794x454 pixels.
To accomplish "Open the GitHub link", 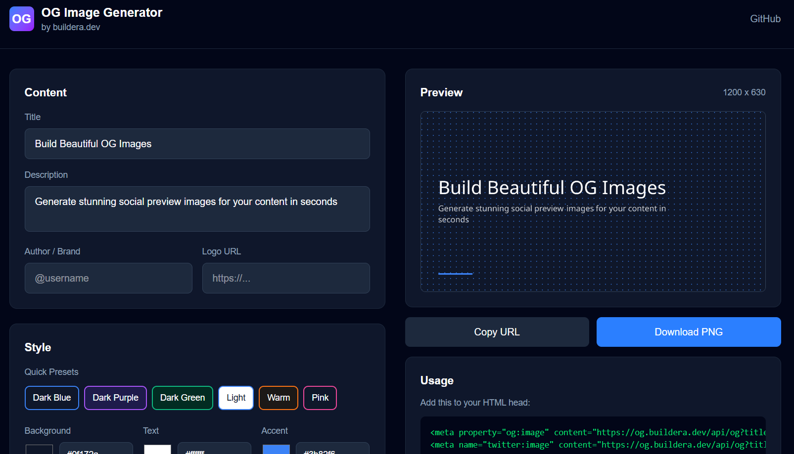I will pos(765,19).
